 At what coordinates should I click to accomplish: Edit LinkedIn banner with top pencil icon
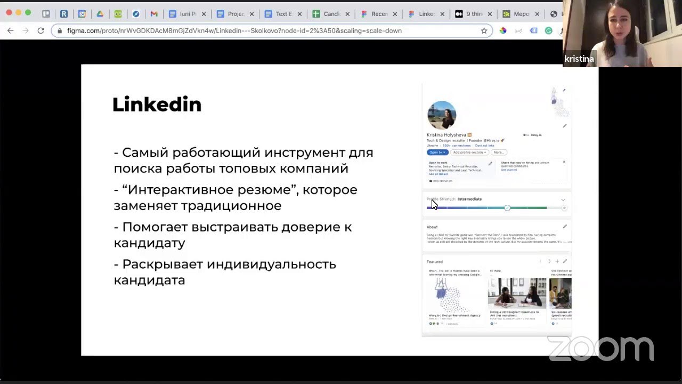564,90
